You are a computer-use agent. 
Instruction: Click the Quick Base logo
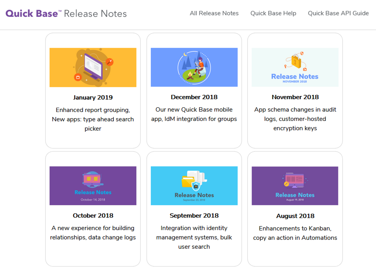pos(34,13)
